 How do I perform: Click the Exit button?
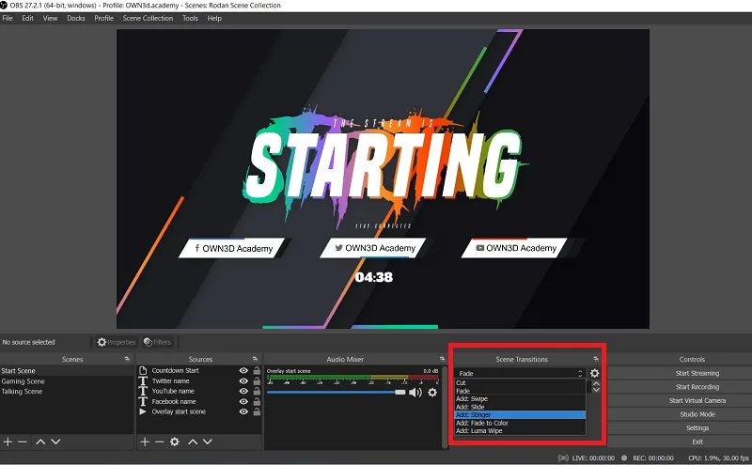[697, 442]
